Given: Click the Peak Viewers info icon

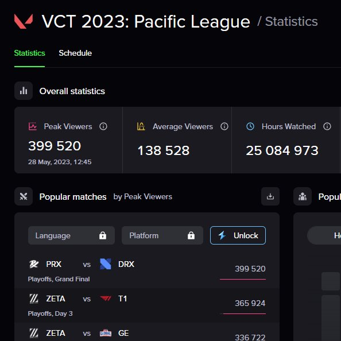Looking at the screenshot, I should tap(103, 126).
